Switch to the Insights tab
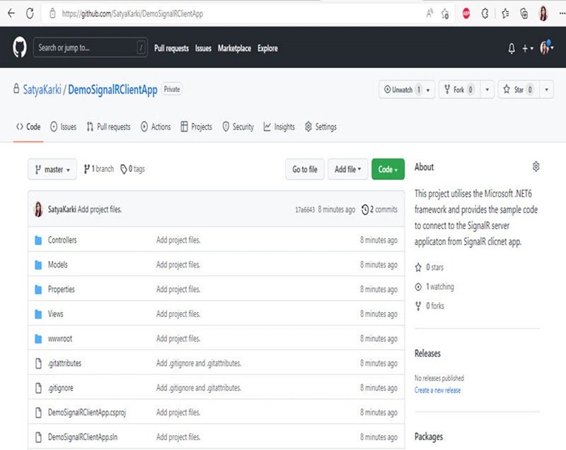The image size is (566, 450). click(x=279, y=127)
